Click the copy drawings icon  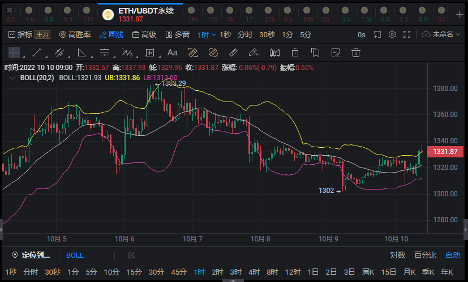point(315,52)
